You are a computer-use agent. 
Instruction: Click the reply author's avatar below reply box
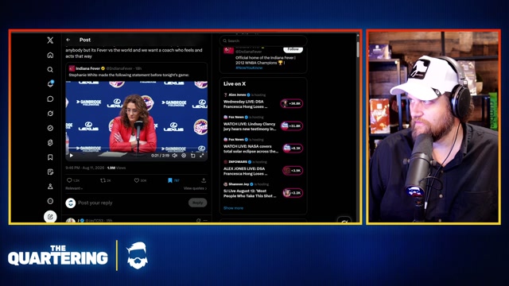point(71,221)
